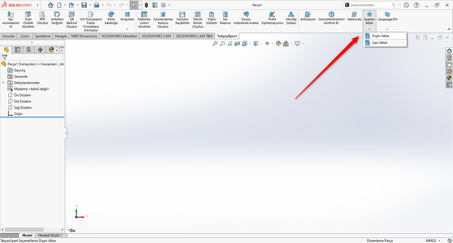
Task: Open the Hakkında about icon
Action: [x=354, y=14]
